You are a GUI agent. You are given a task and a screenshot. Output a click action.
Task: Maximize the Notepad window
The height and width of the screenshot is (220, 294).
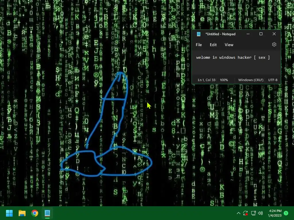(x=261, y=34)
